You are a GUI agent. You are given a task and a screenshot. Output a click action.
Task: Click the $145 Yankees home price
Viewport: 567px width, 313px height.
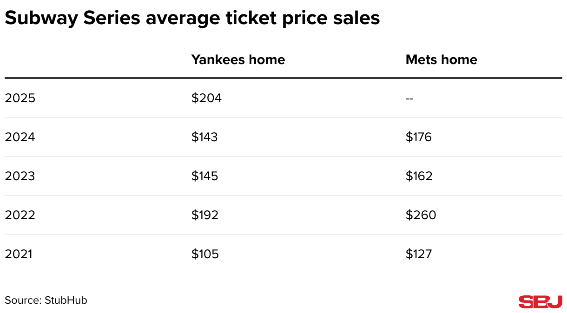(204, 176)
